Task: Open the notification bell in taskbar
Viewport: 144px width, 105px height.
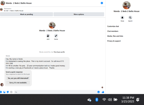Action: (138, 100)
